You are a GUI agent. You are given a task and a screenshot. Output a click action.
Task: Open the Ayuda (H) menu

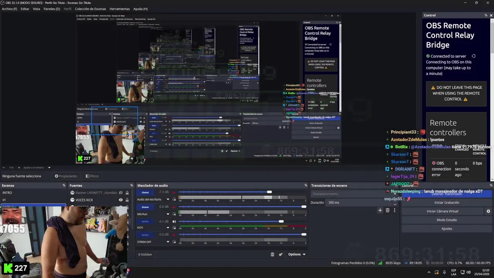[x=140, y=9]
